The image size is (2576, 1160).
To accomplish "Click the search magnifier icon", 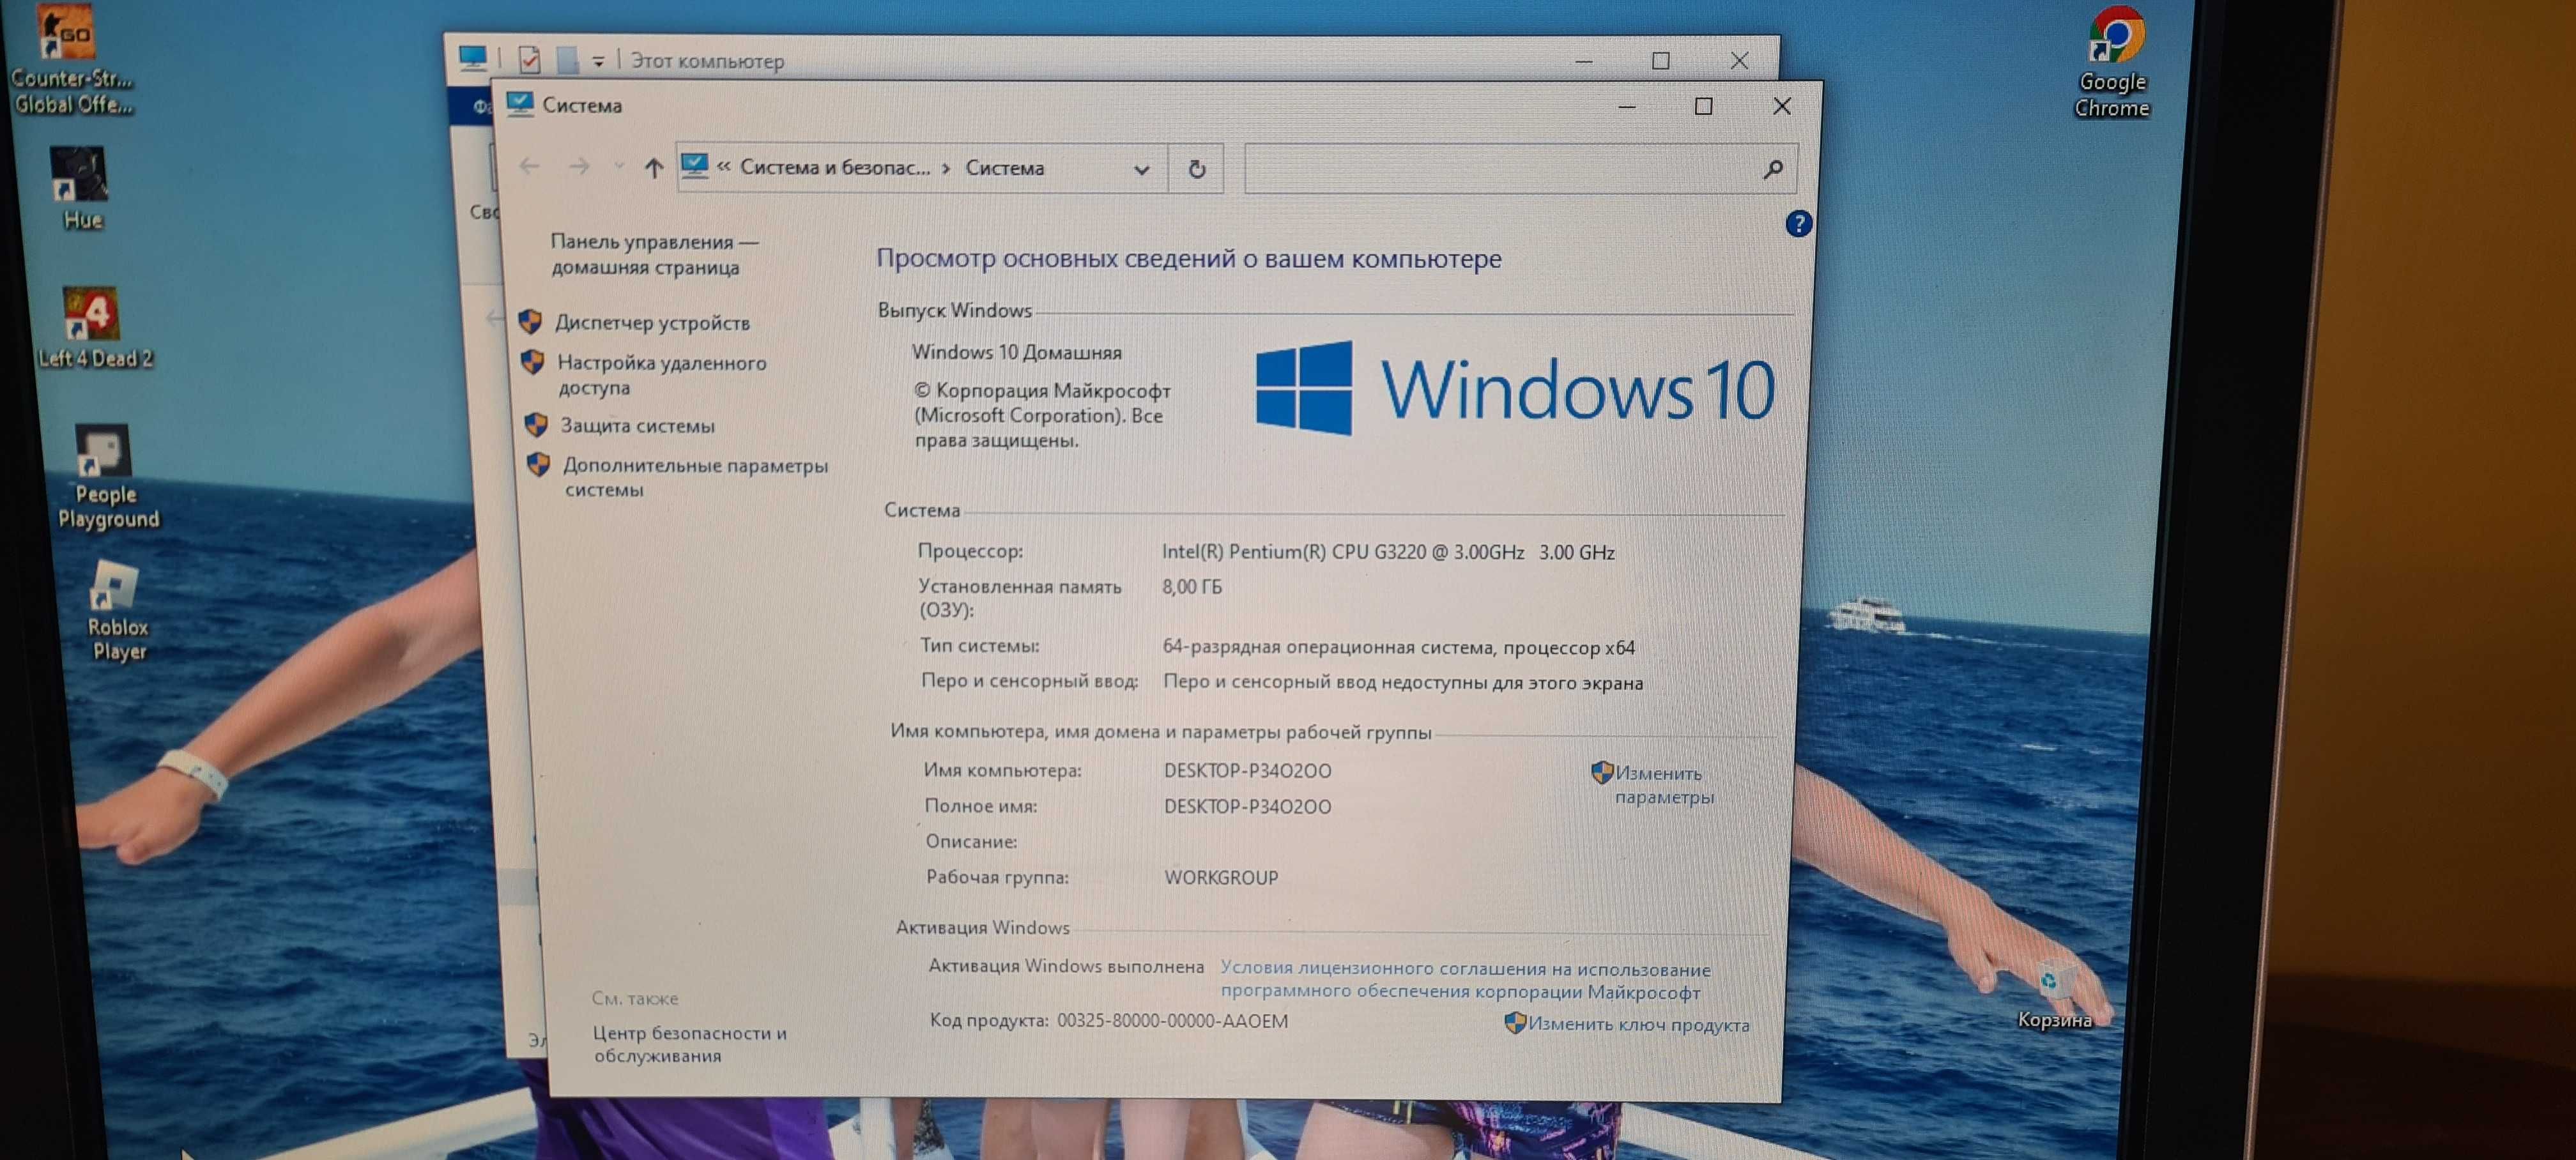I will [x=1772, y=170].
